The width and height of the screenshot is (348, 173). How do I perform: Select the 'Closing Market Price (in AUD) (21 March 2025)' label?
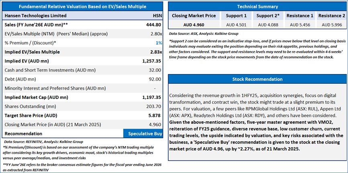click(x=53, y=125)
